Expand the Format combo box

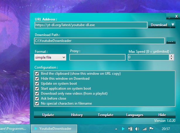[x=50, y=57]
